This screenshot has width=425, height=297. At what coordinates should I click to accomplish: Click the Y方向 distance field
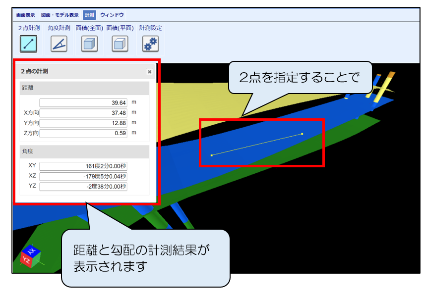(83, 123)
